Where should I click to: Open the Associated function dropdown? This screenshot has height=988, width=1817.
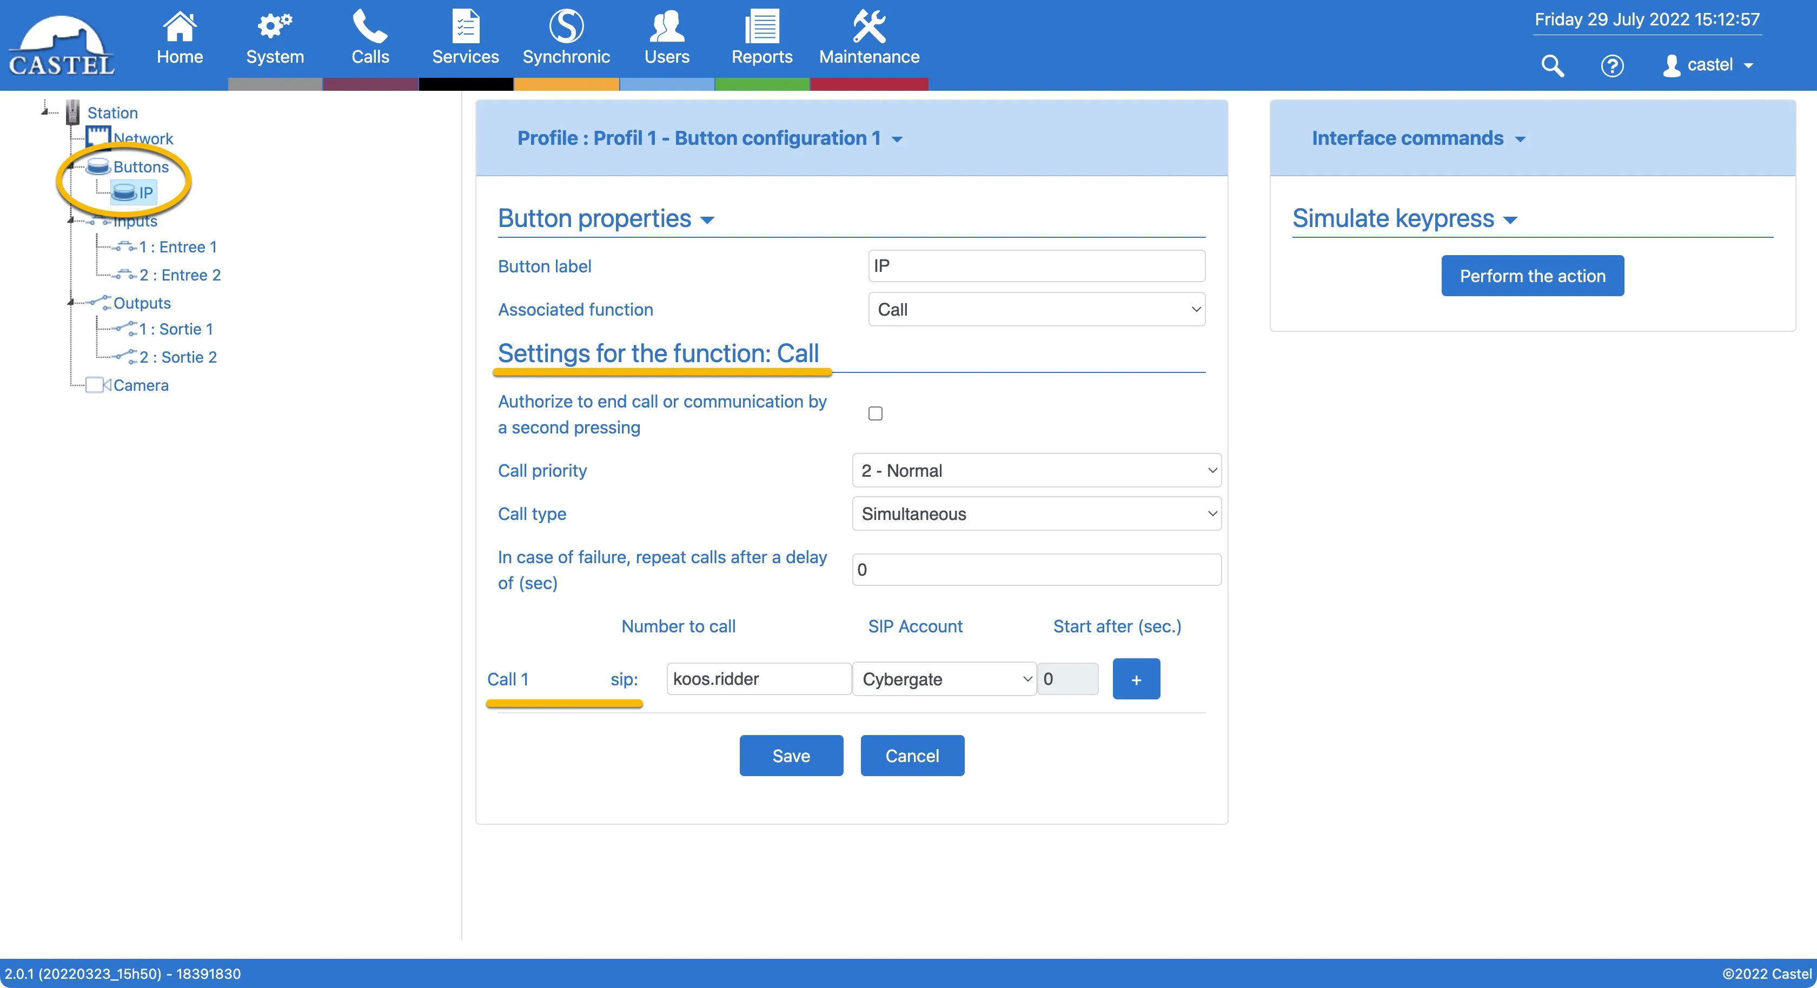(1036, 310)
